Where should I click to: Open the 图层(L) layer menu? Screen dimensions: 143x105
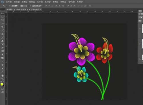(32, 2)
